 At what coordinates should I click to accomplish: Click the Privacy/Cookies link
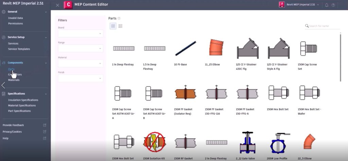12,131
